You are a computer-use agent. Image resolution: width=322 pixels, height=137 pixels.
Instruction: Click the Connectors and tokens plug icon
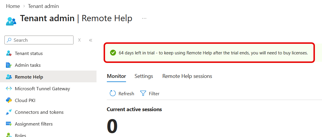(x=9, y=112)
